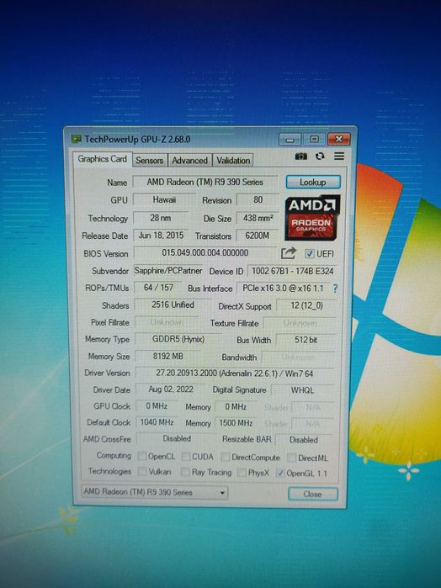Viewport: 441px width, 588px height.
Task: Click the Shaders value 2516 Unified
Action: tap(173, 305)
